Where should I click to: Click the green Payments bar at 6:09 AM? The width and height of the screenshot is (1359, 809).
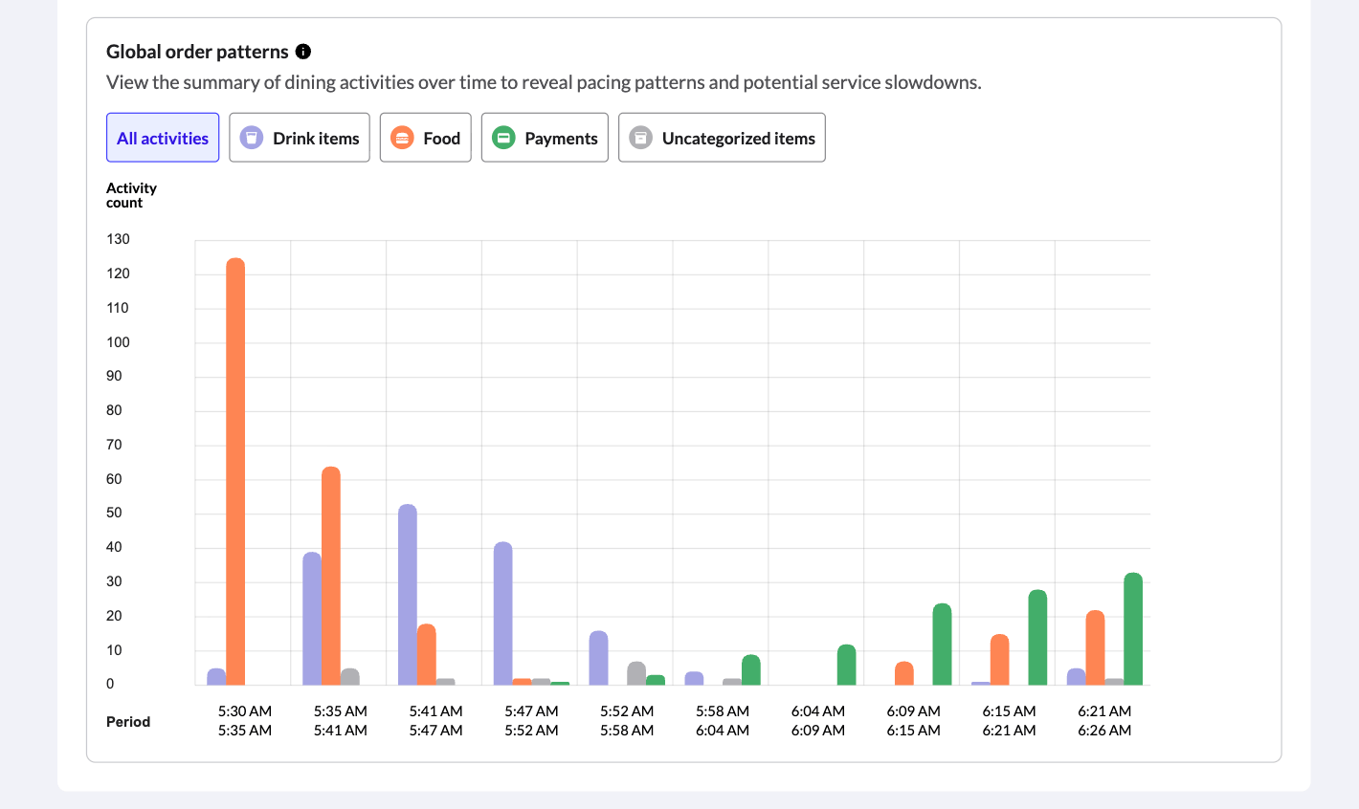point(943,645)
